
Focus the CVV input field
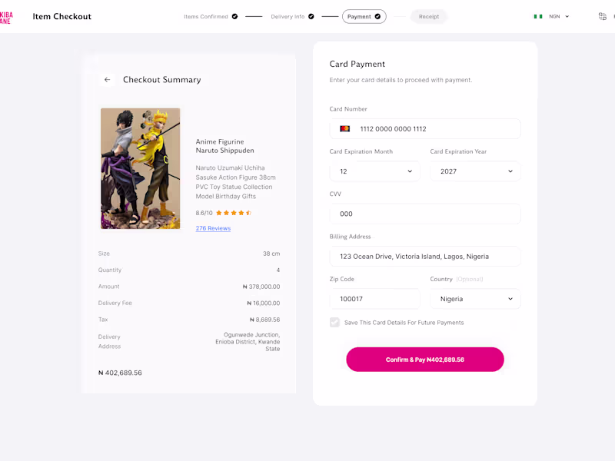425,214
